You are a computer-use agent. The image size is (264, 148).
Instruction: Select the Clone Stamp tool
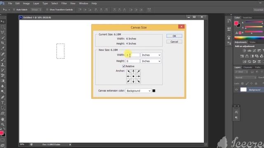click(x=2, y=65)
